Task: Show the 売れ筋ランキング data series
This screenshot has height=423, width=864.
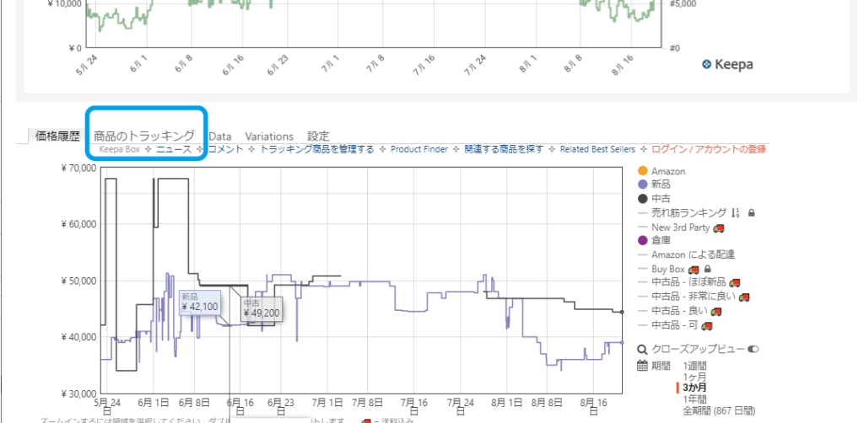Action: coord(686,212)
